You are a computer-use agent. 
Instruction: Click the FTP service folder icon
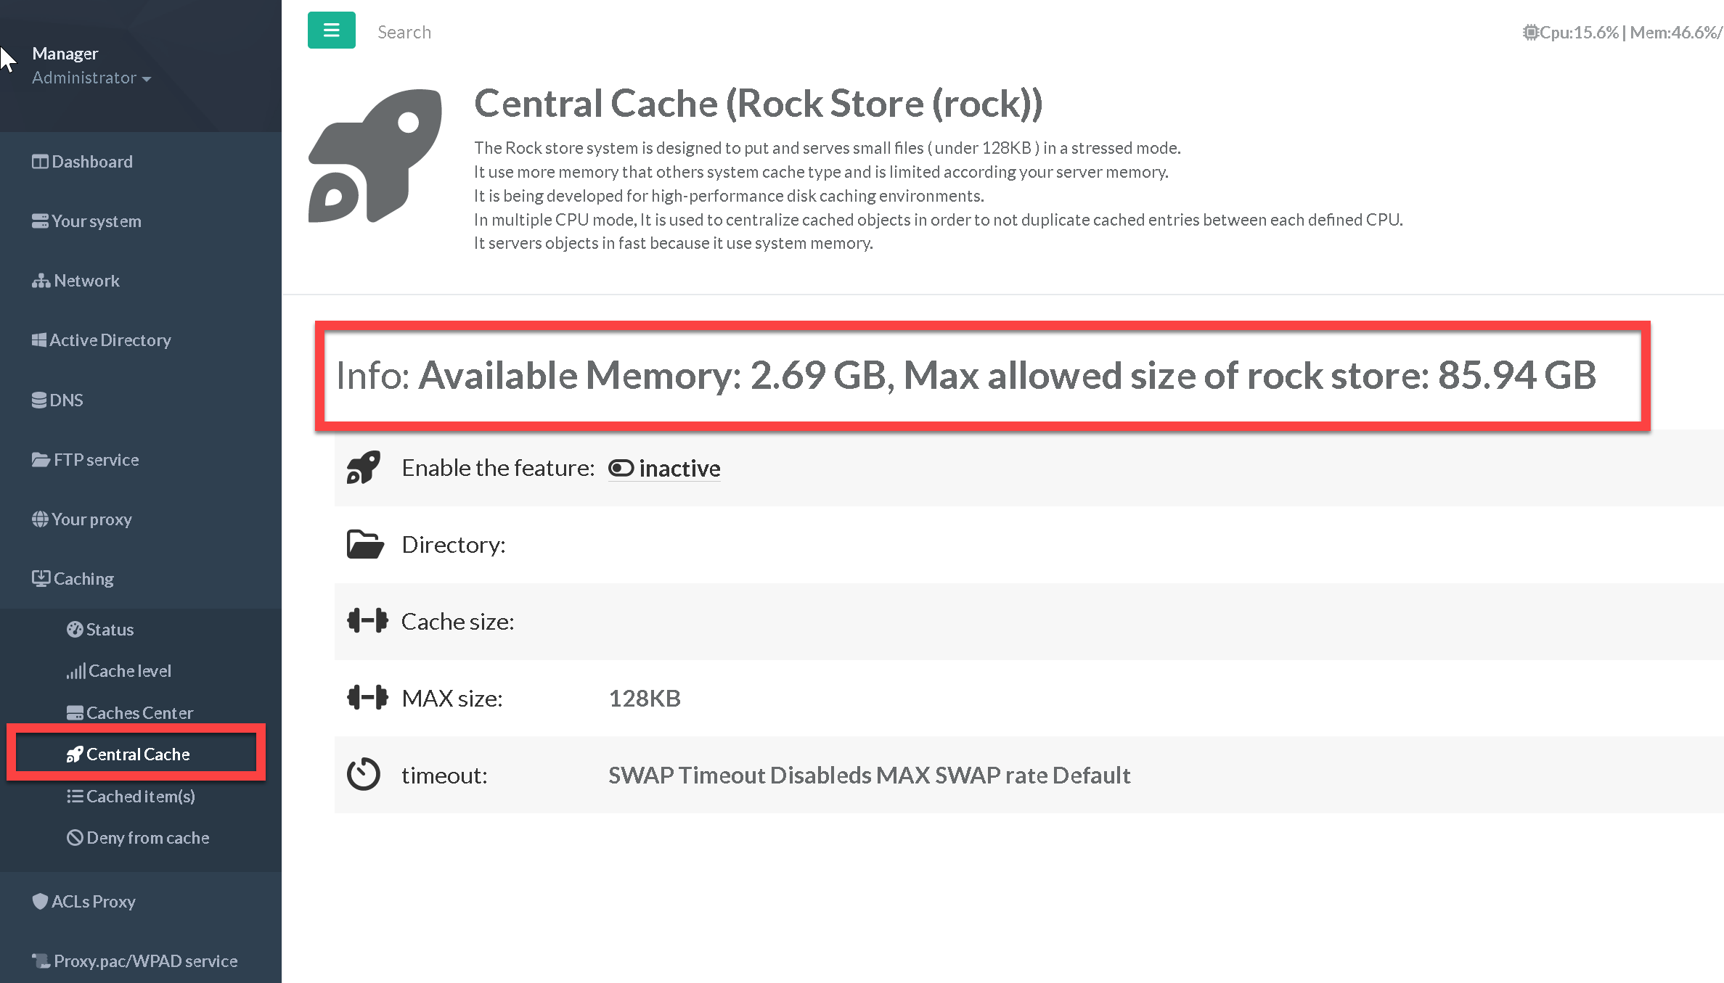click(41, 460)
